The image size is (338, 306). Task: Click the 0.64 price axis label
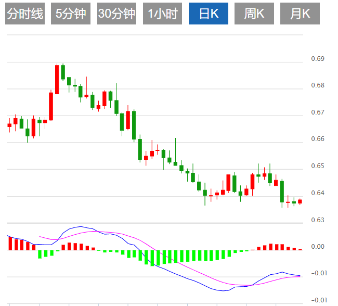(x=318, y=193)
